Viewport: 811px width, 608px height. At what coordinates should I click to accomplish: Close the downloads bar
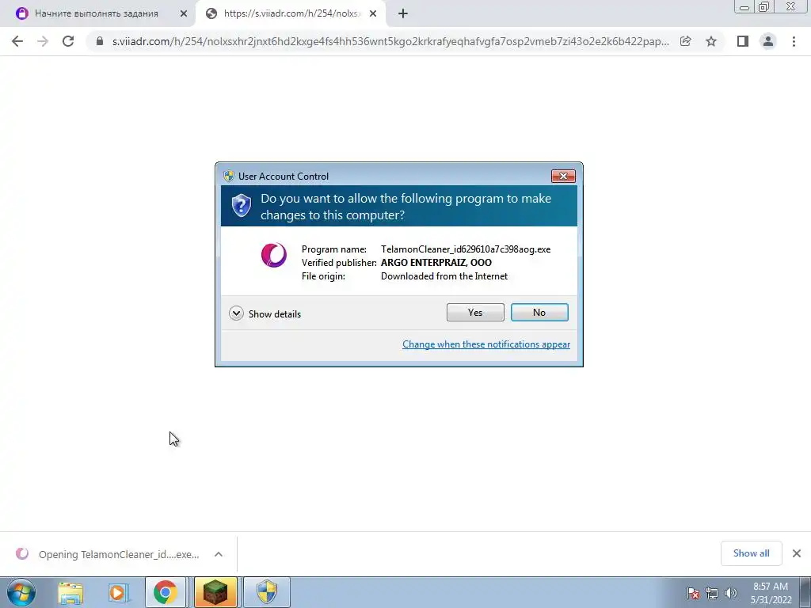(x=797, y=553)
